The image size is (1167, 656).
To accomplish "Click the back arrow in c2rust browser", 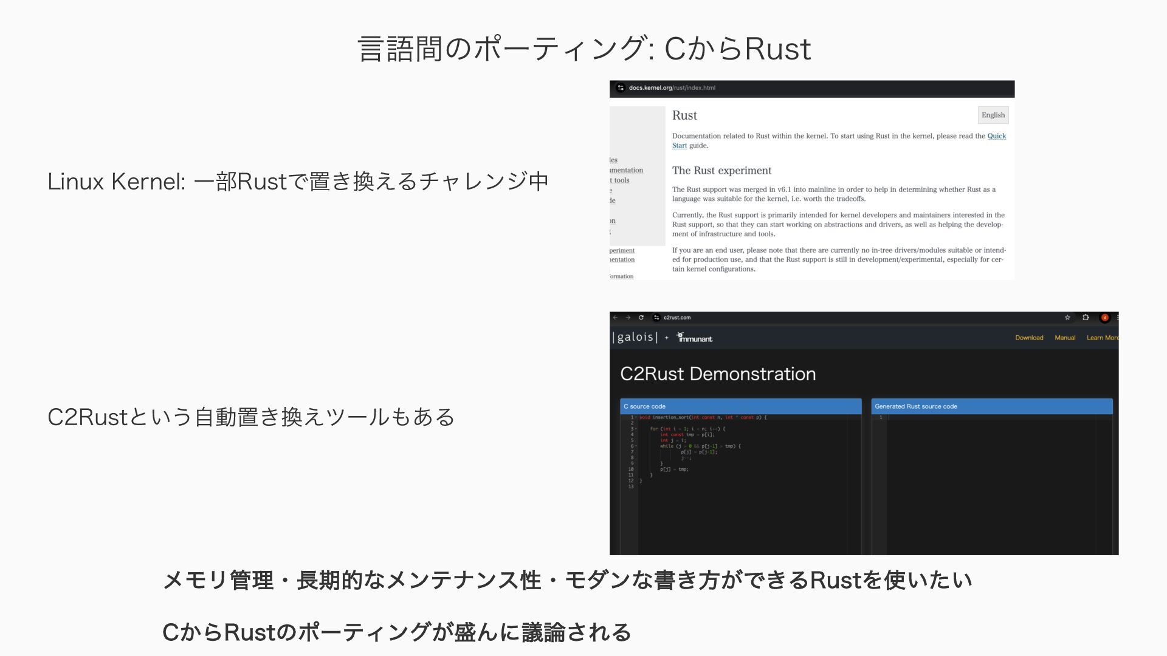I will click(615, 318).
